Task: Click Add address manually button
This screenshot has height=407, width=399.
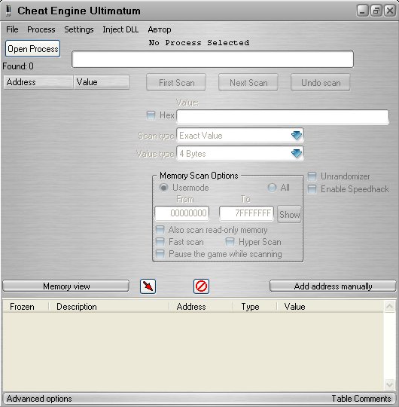Action: tap(333, 286)
